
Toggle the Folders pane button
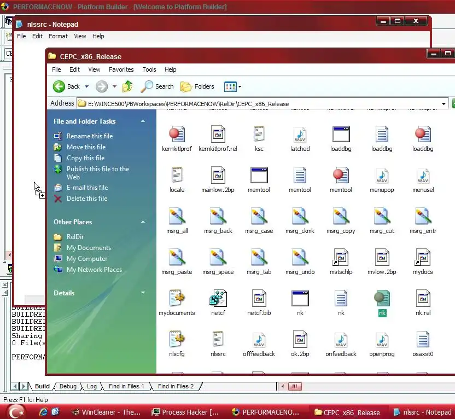[x=197, y=86]
